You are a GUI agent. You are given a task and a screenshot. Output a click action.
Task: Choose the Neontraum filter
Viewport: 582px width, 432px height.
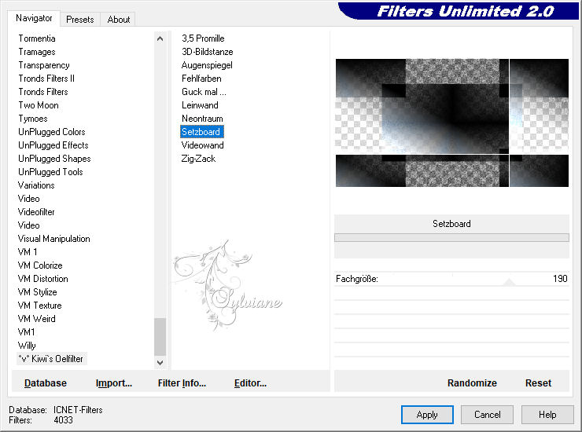pos(202,119)
